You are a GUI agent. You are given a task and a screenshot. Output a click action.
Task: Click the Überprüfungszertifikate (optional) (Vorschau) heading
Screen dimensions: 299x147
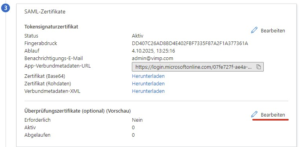point(78,111)
